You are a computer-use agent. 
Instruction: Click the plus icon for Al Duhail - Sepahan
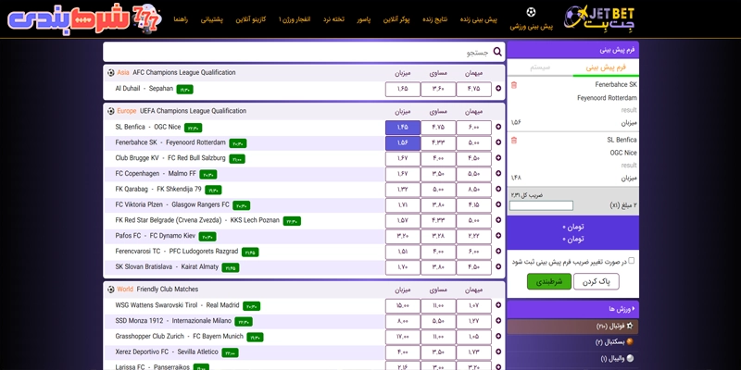click(498, 88)
